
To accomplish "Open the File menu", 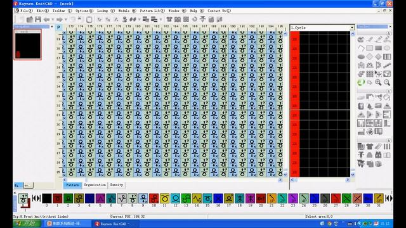I will [x=26, y=11].
